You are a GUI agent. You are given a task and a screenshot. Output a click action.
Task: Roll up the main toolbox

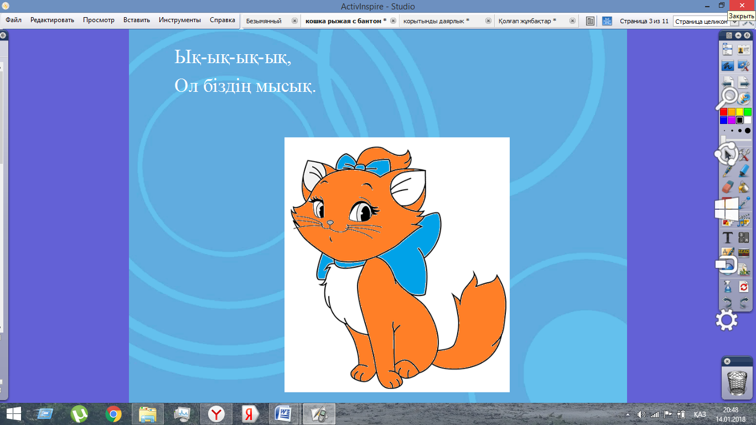[738, 35]
